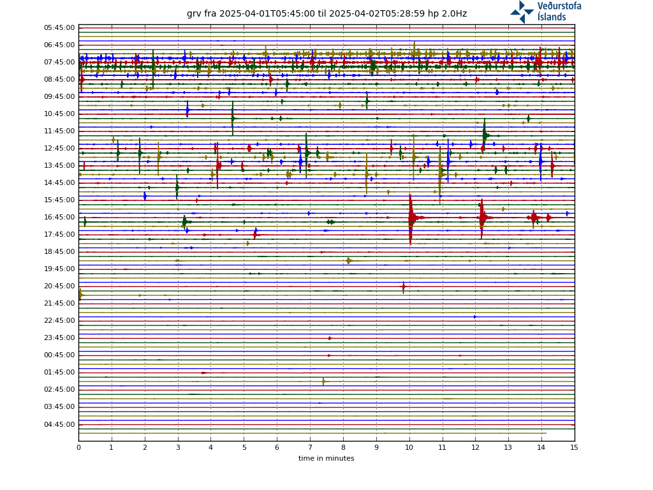Click the x-axis tick label 1
Screen dimensions: 653x490
click(112, 447)
